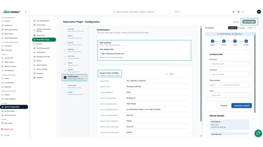Screen dimensions: 263x147
Task: Click the global search box
Action: click(146, 12)
